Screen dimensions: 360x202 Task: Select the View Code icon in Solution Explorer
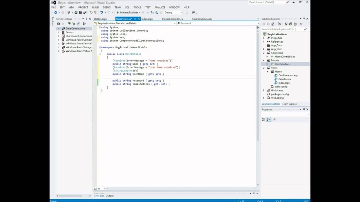[301, 24]
